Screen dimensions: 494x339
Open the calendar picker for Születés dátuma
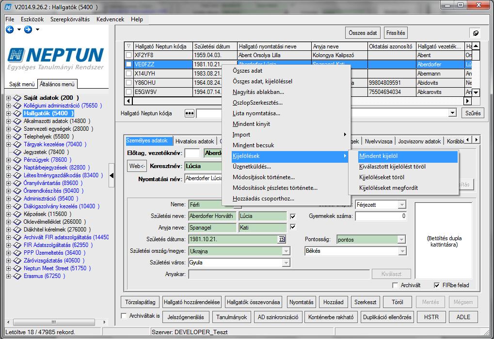[x=282, y=239]
